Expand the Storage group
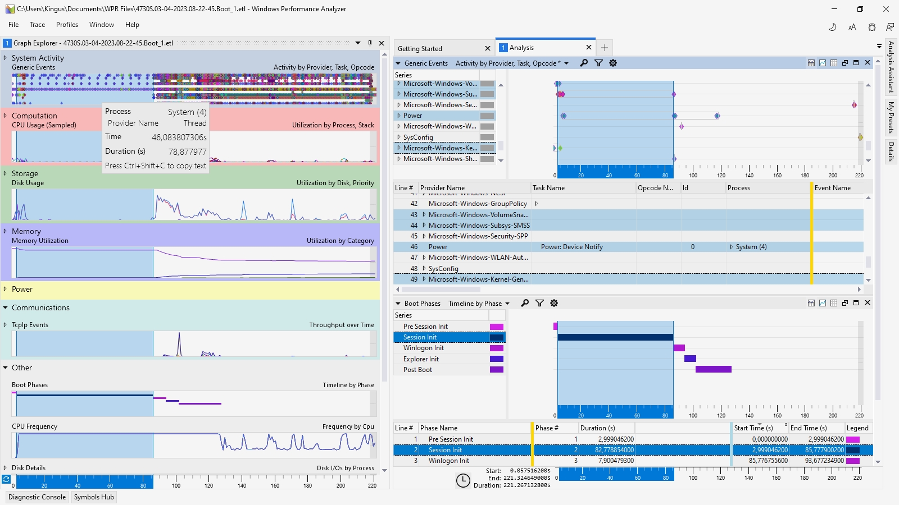899x505 pixels. (x=5, y=173)
